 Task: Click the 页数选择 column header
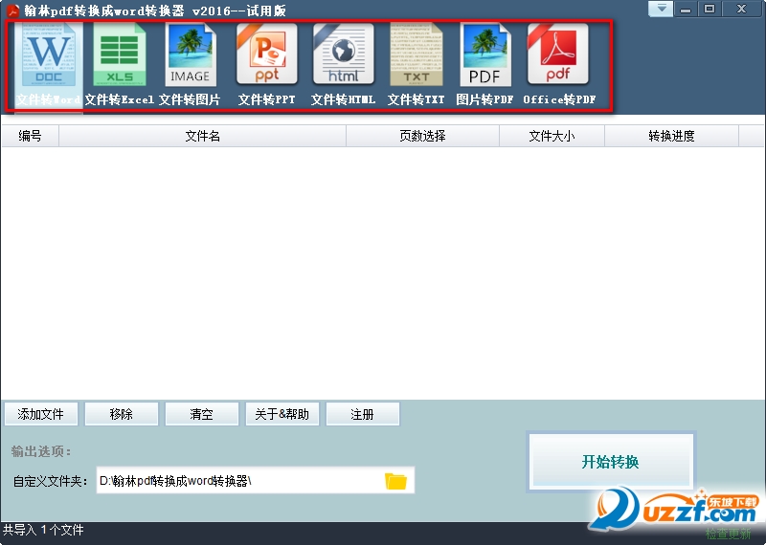pos(422,136)
